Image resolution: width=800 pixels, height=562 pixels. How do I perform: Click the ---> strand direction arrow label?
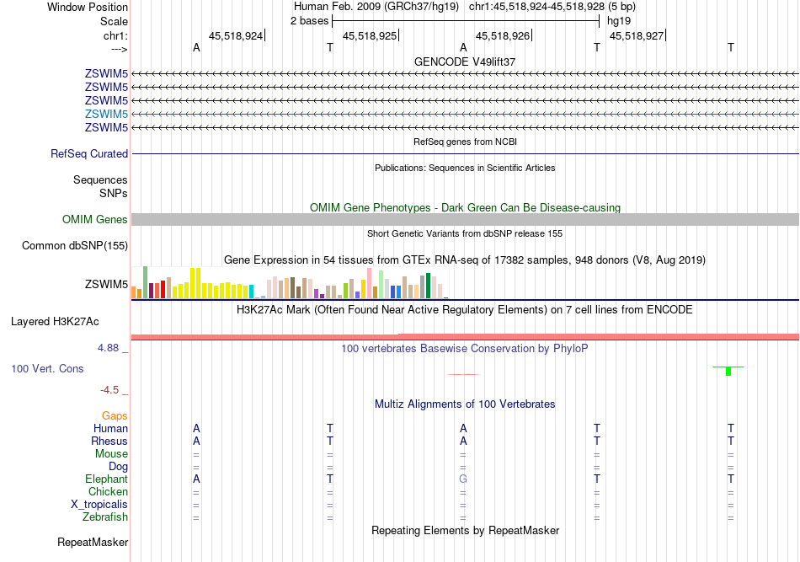tap(120, 50)
